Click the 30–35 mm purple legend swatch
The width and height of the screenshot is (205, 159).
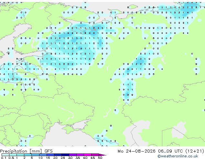click(x=73, y=155)
